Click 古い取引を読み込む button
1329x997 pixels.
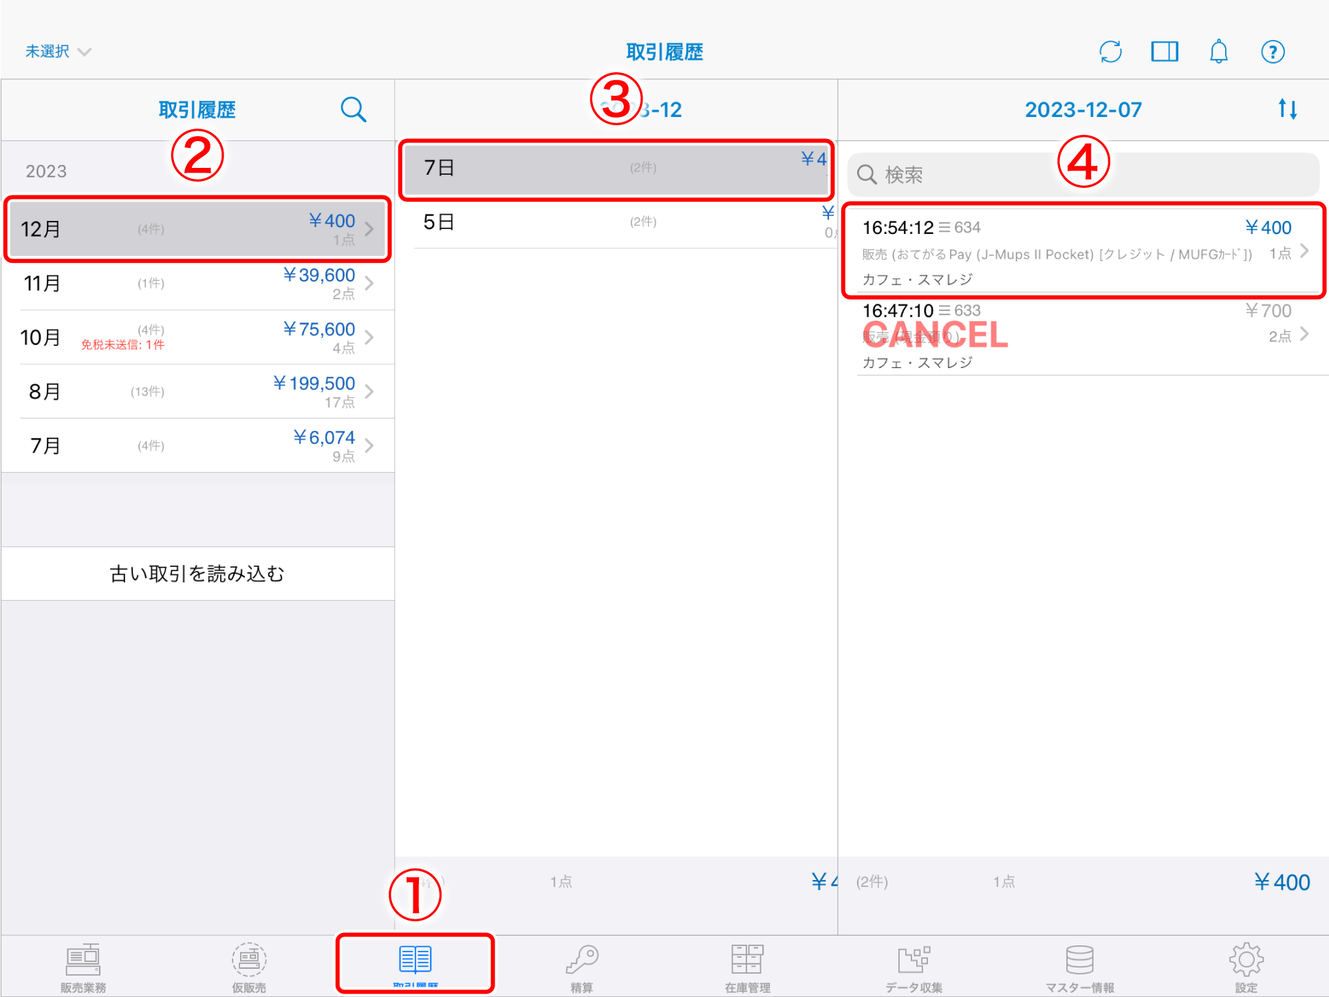[x=198, y=574]
